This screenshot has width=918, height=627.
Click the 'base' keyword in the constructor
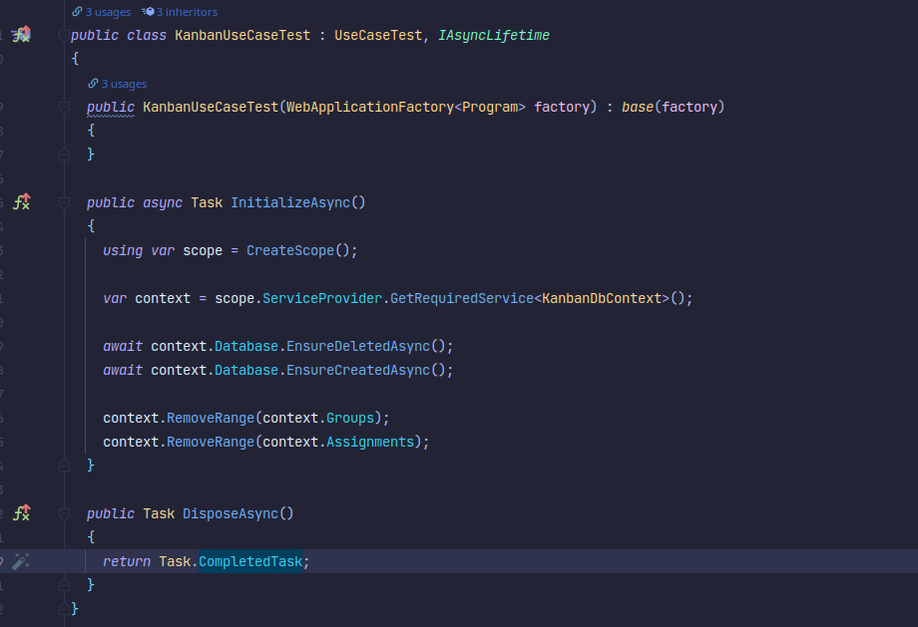tap(638, 107)
